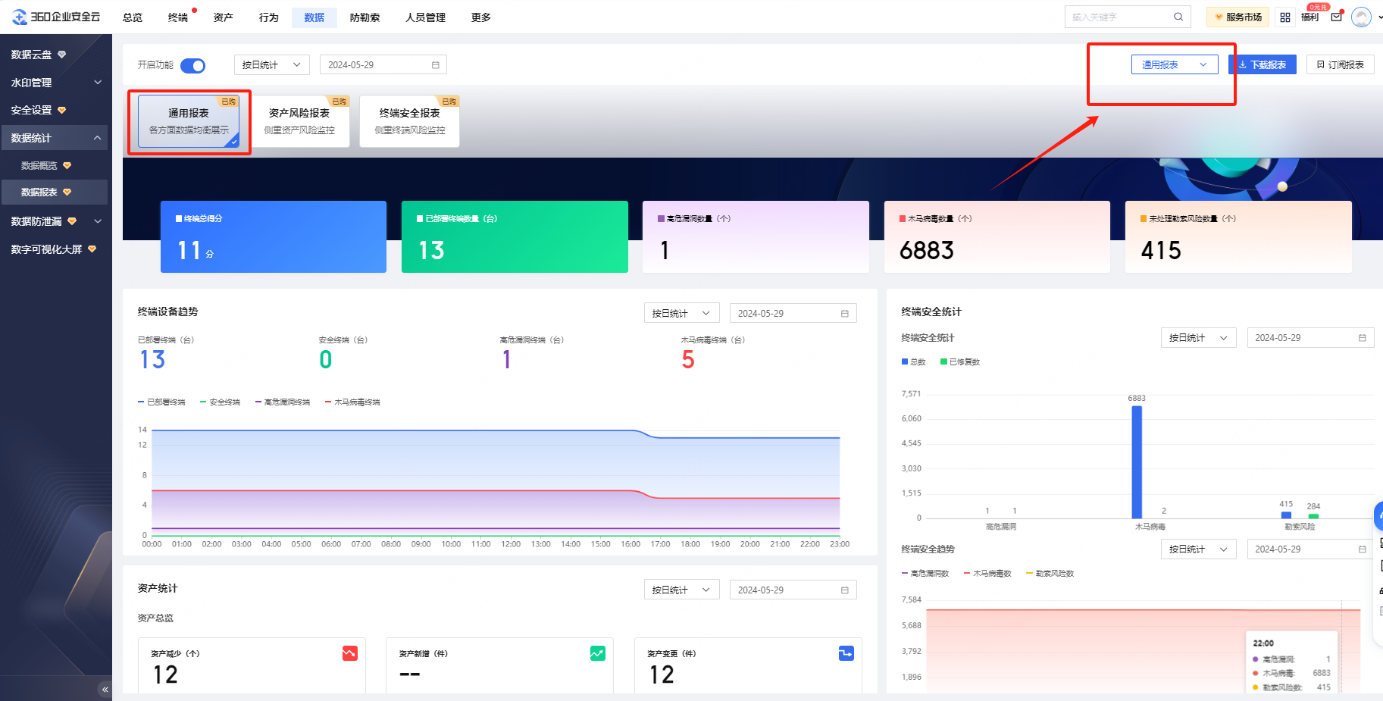Viewport: 1383px width, 701px height.
Task: Expand the 水印管理 sidebar menu
Action: [x=55, y=83]
